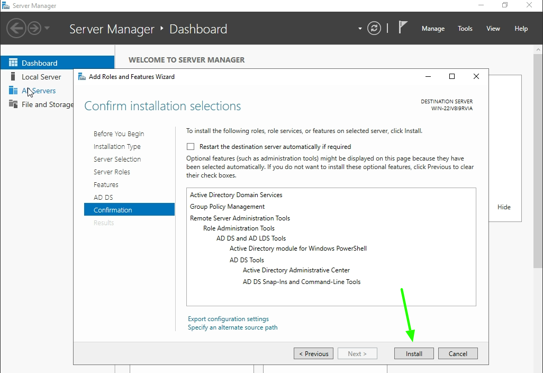This screenshot has width=543, height=373.
Task: Open the notifications flag
Action: 403,28
